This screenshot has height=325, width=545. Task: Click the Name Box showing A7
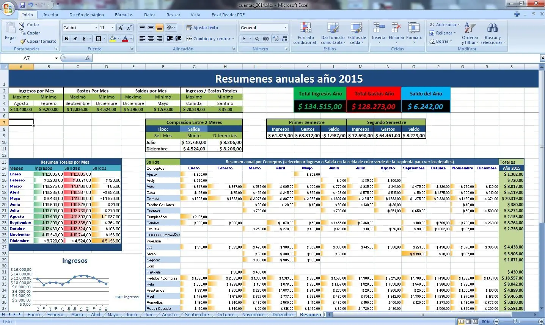point(27,58)
